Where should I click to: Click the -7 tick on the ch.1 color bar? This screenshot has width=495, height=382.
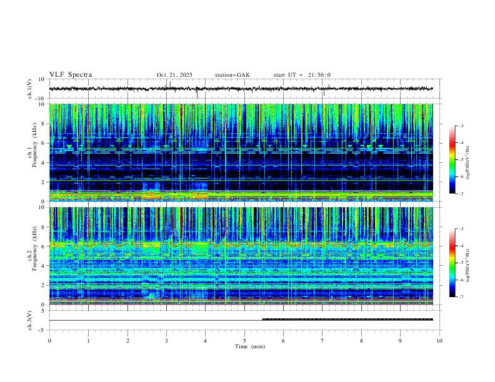[461, 193]
